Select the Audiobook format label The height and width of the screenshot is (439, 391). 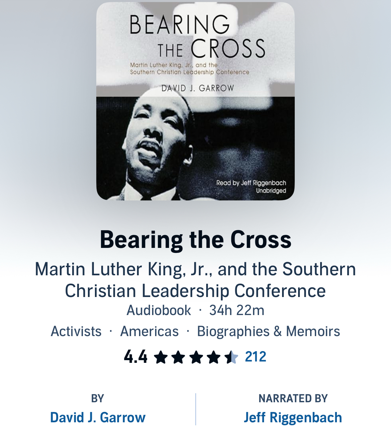coord(159,310)
